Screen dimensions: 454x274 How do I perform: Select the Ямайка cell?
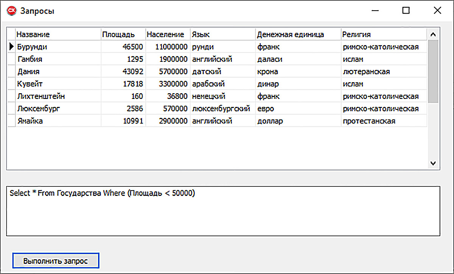pos(58,121)
